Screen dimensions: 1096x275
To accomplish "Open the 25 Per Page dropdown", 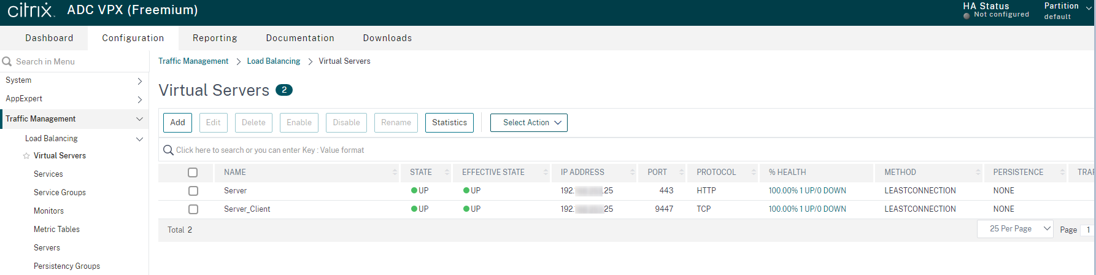I will tap(1014, 229).
